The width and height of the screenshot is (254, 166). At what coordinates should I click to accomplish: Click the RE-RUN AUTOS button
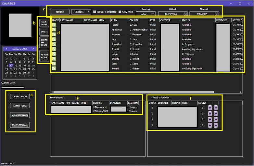44,56
